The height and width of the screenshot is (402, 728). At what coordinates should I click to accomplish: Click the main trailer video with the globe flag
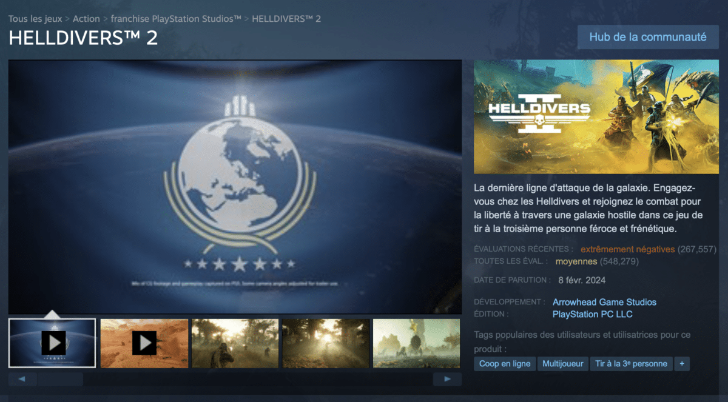click(235, 187)
